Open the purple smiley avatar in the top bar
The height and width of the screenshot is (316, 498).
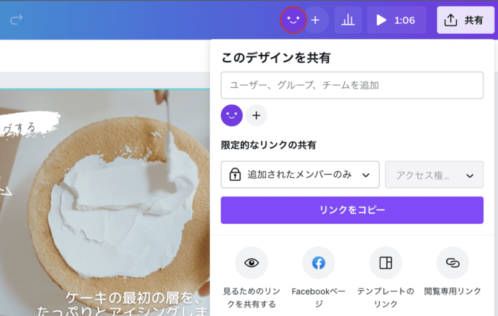(293, 20)
